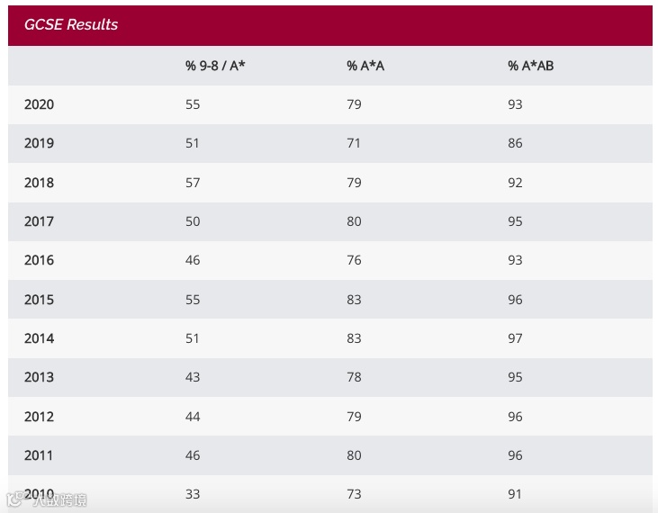Click the value 43 in the 2013 row
The image size is (658, 513).
pyautogui.click(x=193, y=377)
